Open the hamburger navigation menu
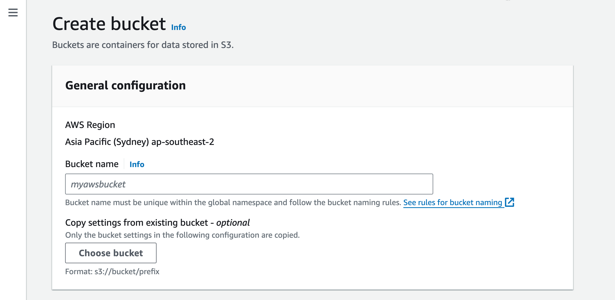The height and width of the screenshot is (300, 615). (13, 13)
